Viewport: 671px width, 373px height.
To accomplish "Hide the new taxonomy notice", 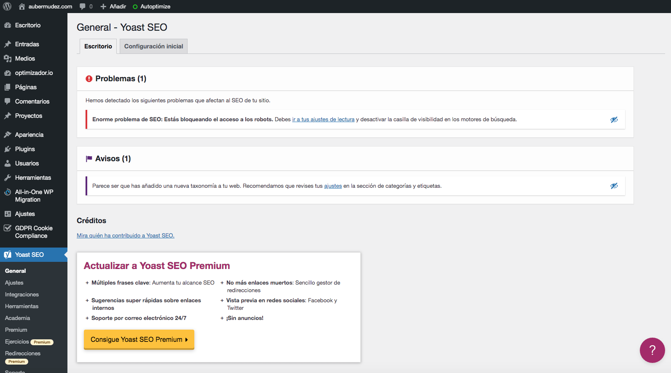I will click(614, 186).
